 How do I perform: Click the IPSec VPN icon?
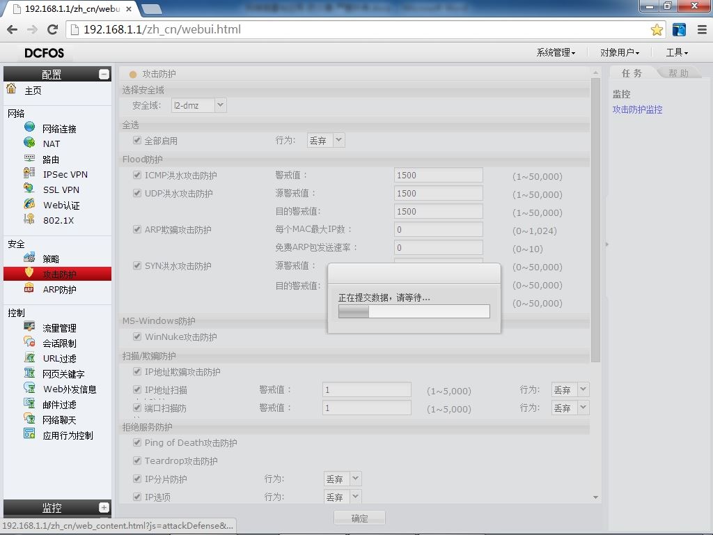pyautogui.click(x=29, y=173)
